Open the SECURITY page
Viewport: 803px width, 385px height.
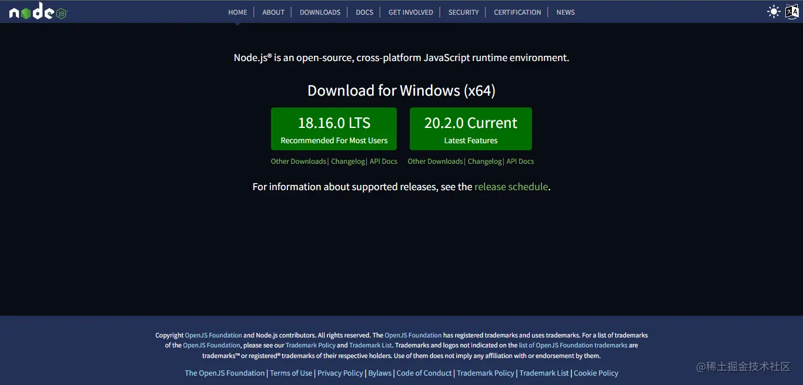[463, 12]
